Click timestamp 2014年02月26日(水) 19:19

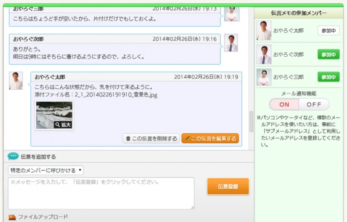(x=206, y=77)
